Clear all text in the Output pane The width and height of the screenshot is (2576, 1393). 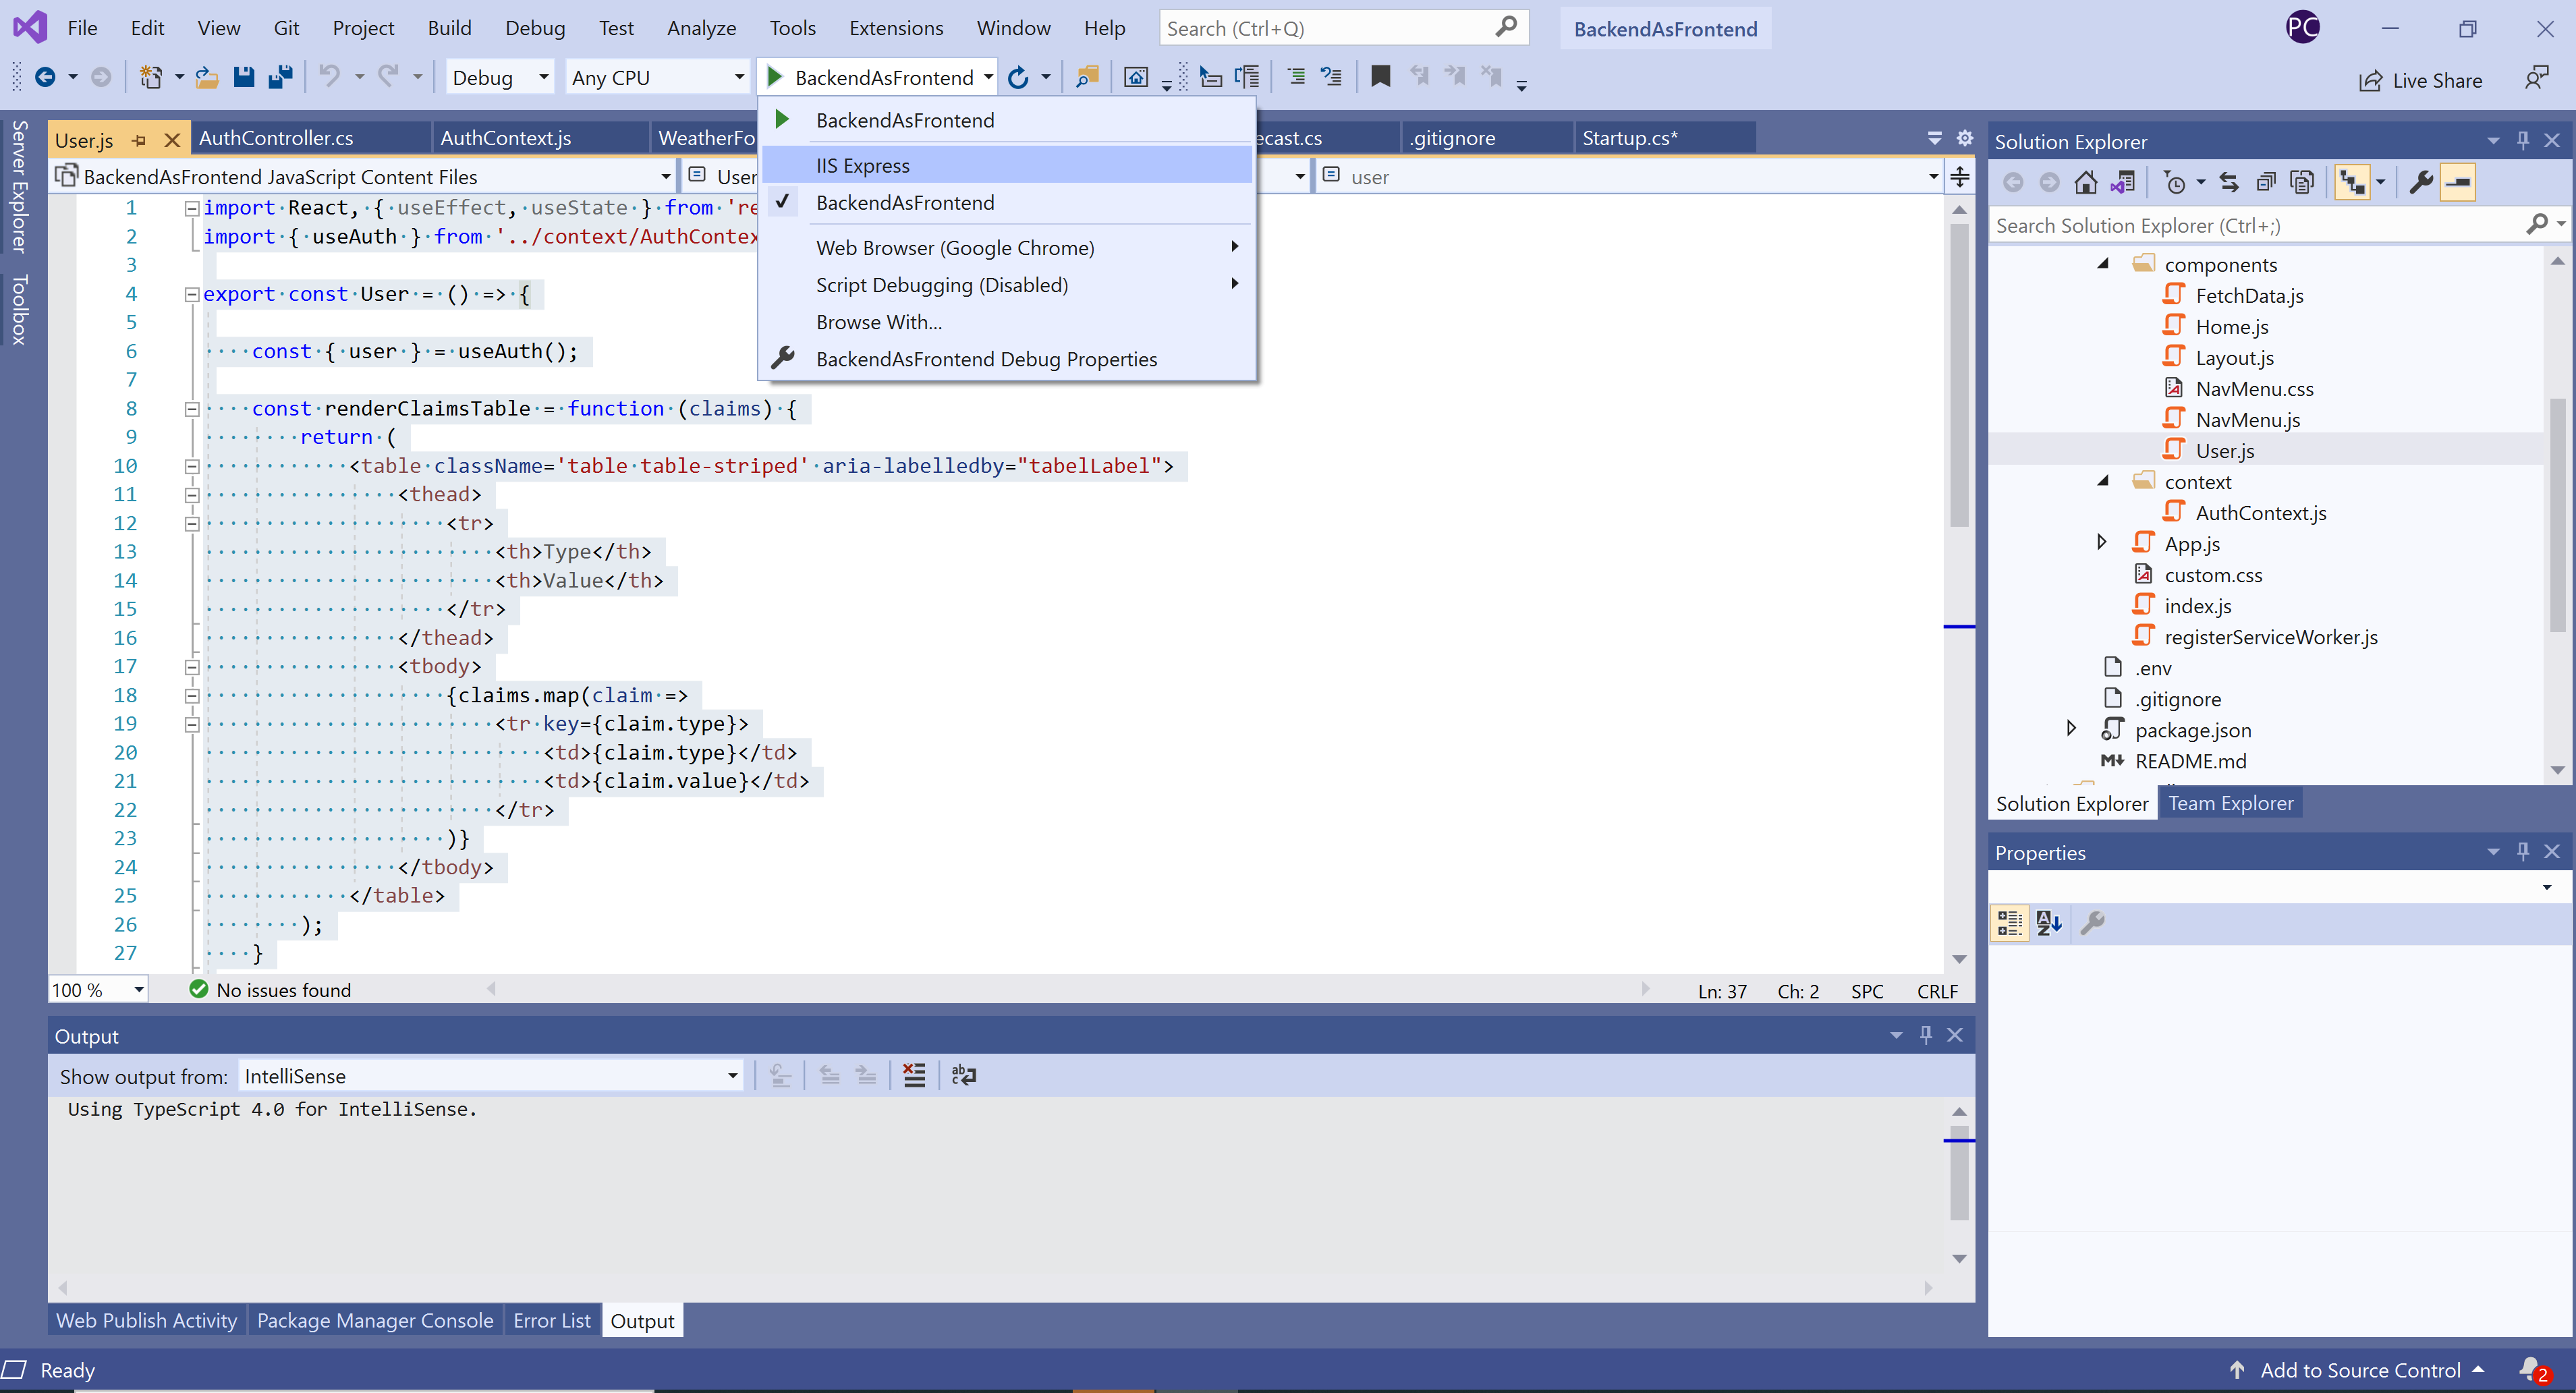914,1076
